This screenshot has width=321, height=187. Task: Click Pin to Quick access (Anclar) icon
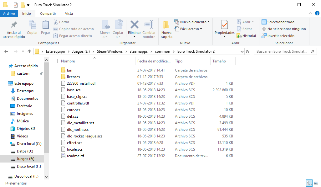pos(14,25)
